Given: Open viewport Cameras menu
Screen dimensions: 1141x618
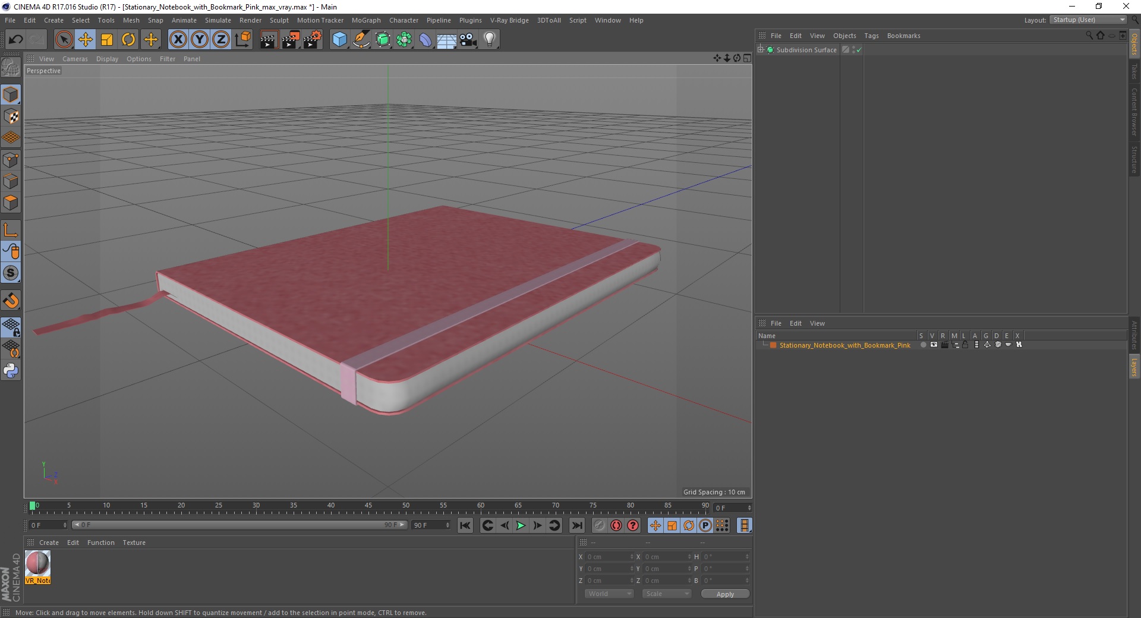Looking at the screenshot, I should click(75, 59).
